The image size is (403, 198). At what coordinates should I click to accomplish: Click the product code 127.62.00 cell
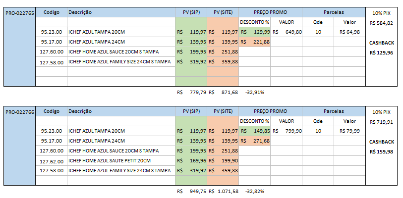52,161
